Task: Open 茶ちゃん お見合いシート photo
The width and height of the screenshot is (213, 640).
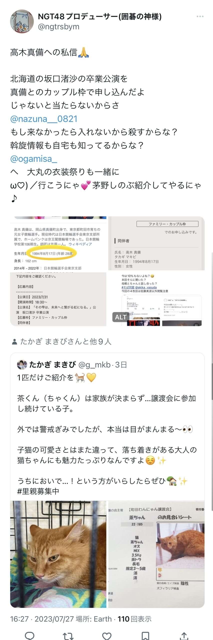Action: [156, 554]
